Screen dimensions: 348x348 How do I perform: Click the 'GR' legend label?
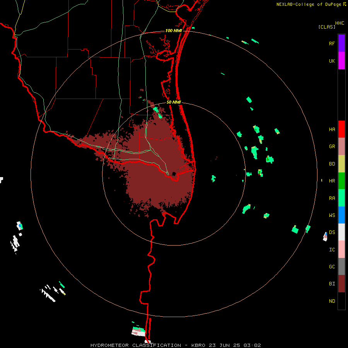[x=332, y=147]
